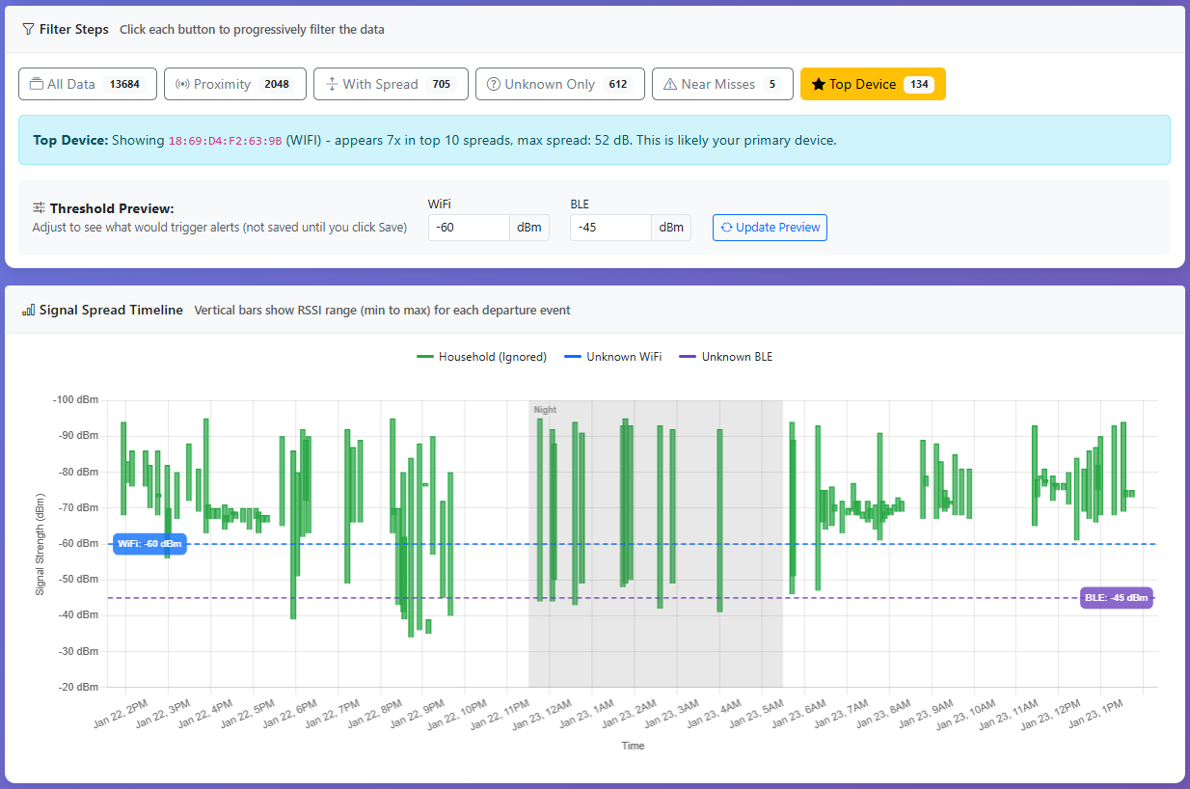Click the Top Device star icon

[818, 85]
